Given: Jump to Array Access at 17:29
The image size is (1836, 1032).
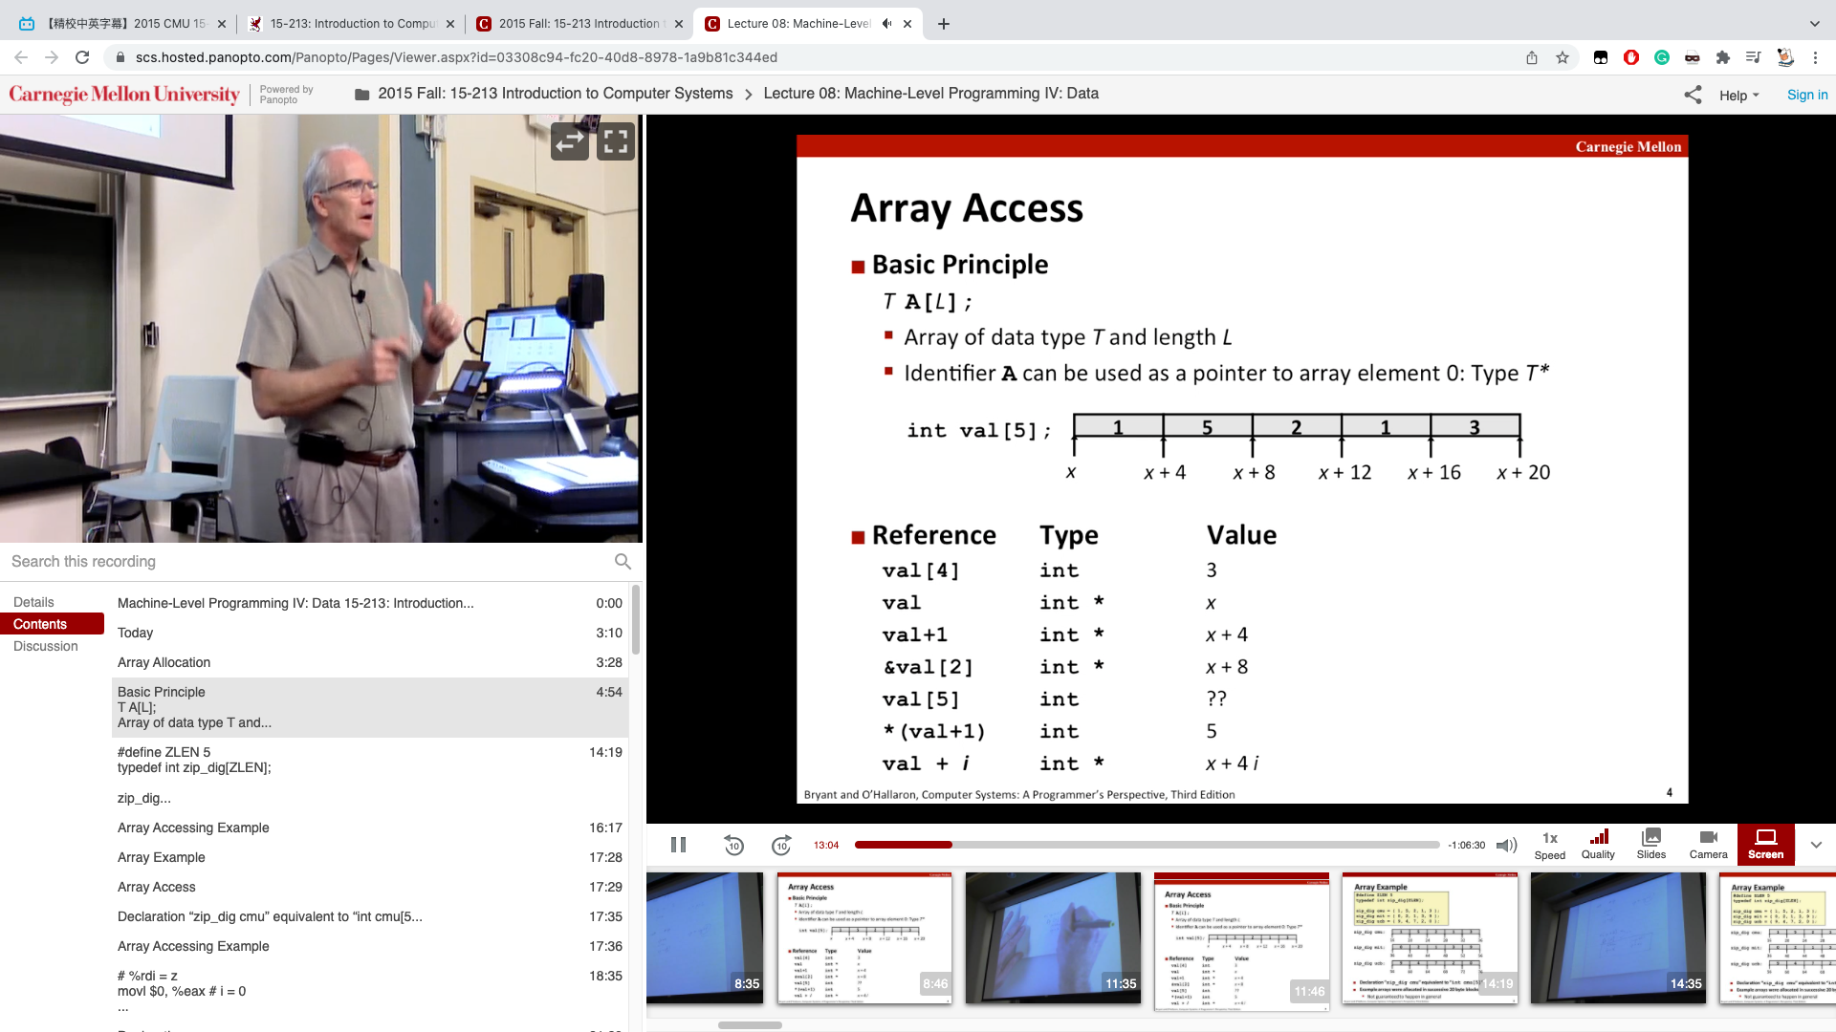Looking at the screenshot, I should click(x=370, y=887).
